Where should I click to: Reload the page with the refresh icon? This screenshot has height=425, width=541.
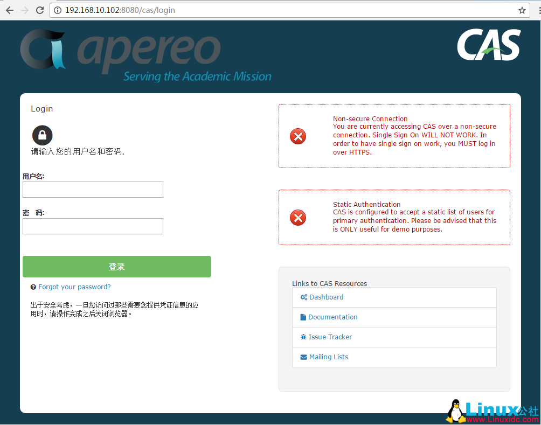click(x=39, y=9)
